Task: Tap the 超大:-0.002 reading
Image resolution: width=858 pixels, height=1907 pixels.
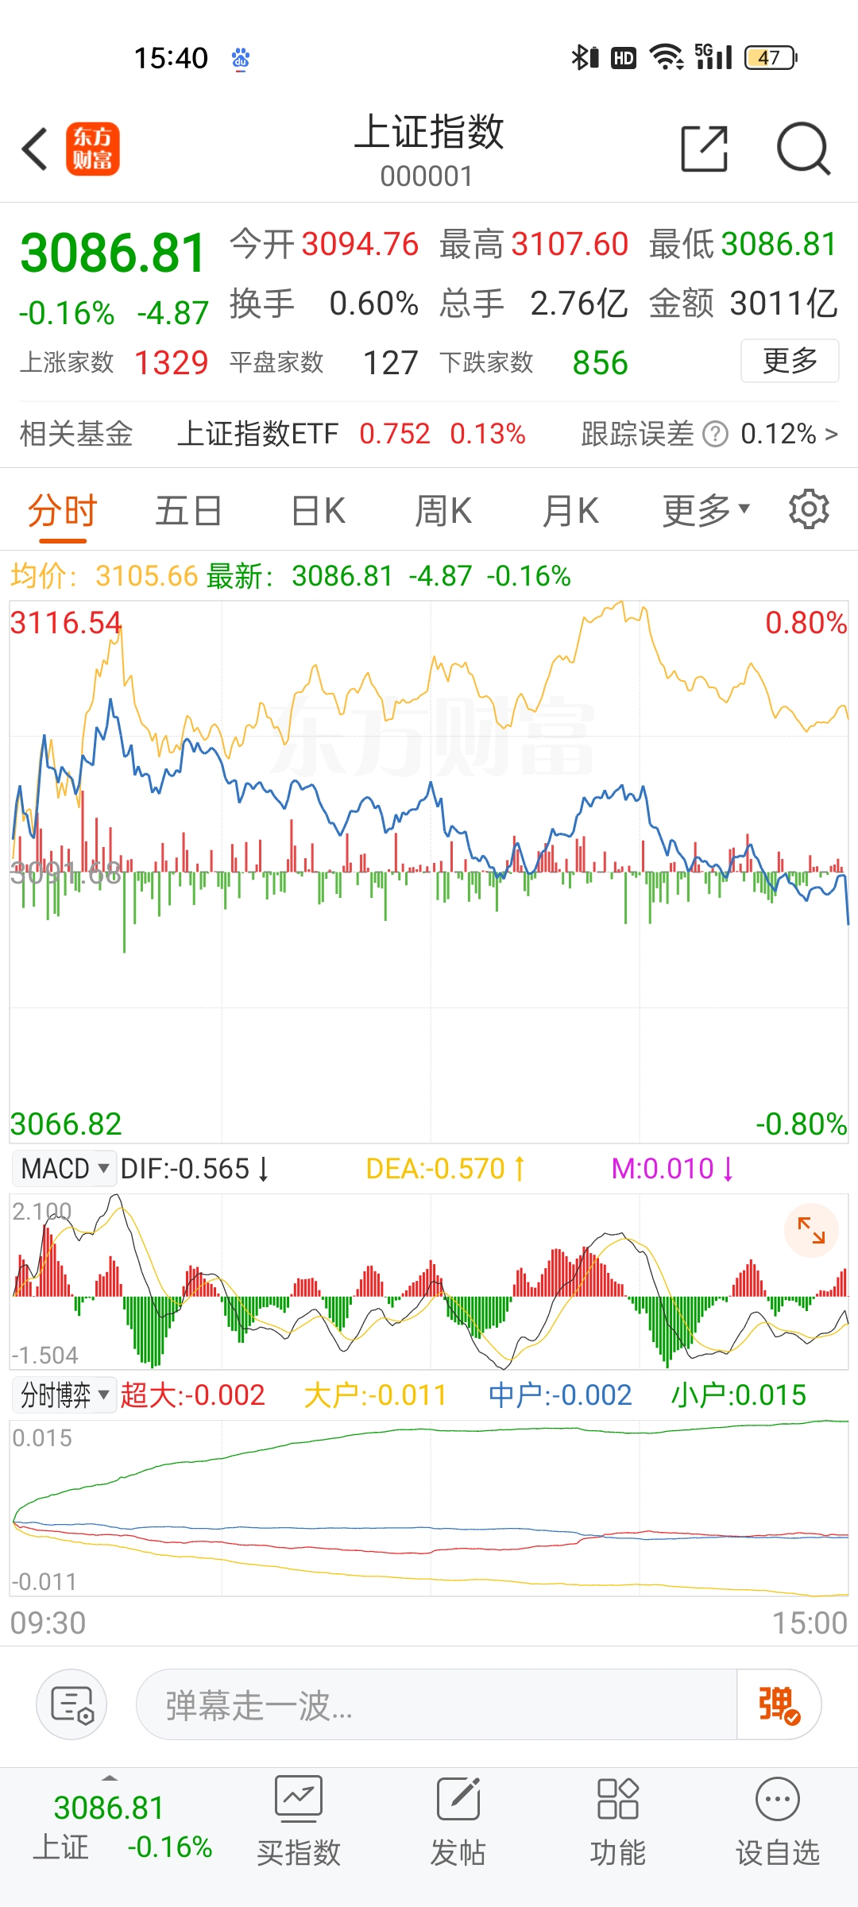Action: click(x=192, y=1394)
